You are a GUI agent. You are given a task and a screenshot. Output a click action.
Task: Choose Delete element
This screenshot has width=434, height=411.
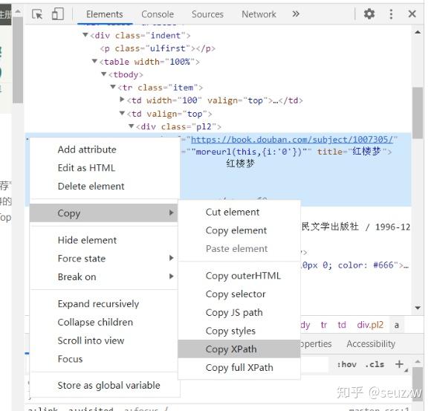point(91,186)
